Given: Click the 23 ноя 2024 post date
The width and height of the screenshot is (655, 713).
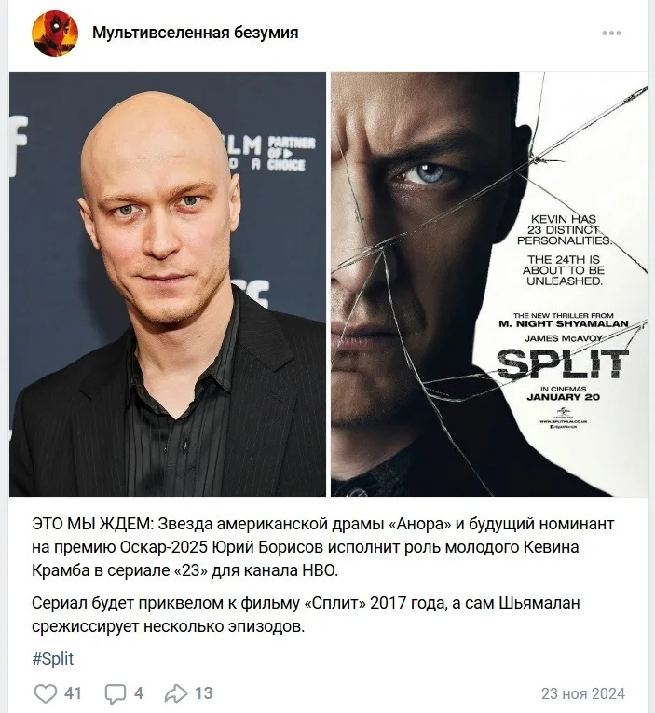Looking at the screenshot, I should tap(583, 693).
